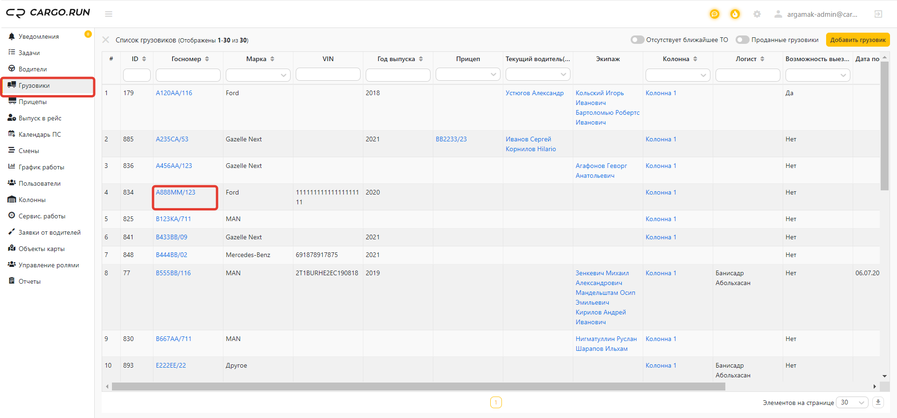The height and width of the screenshot is (418, 897).
Task: Open the settings gear icon
Action: pos(757,14)
